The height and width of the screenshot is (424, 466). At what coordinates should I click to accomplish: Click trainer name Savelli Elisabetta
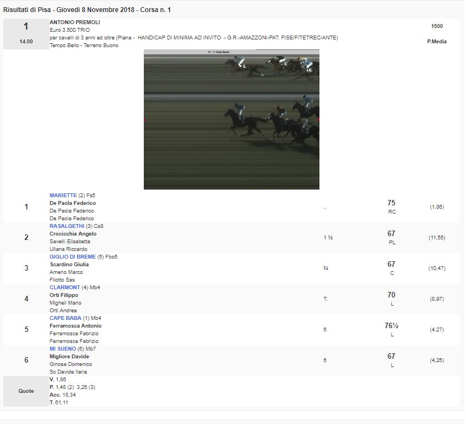pos(70,242)
